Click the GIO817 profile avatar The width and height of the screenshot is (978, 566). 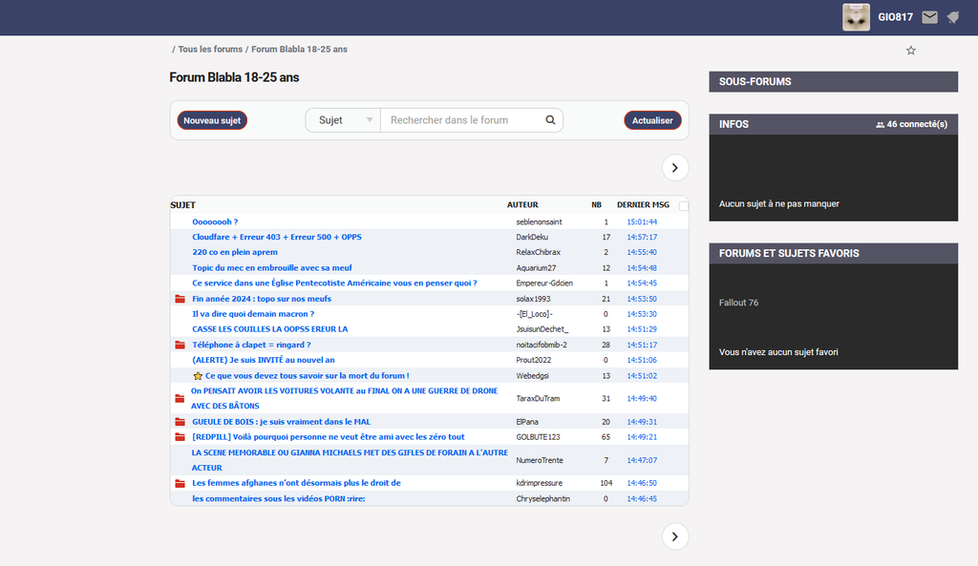[x=856, y=17]
